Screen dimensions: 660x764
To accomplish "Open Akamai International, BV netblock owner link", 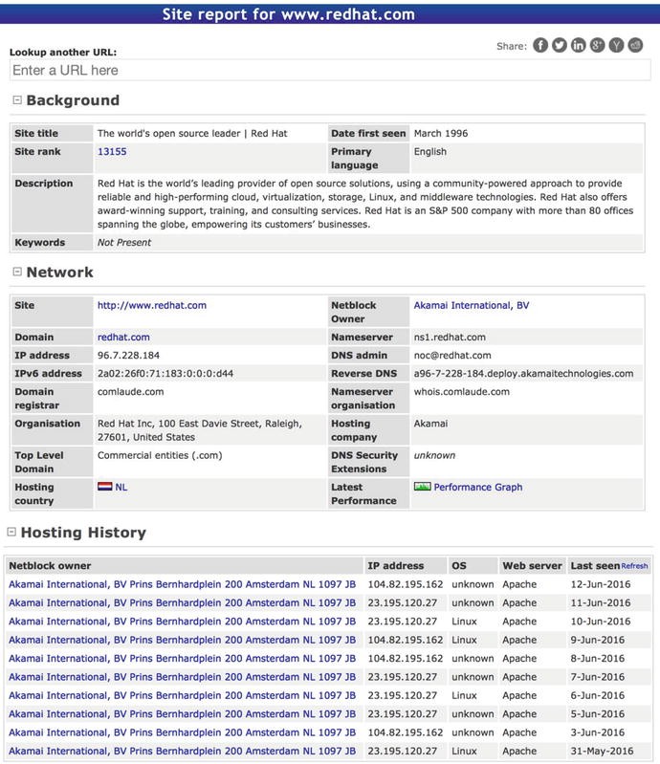I will click(x=472, y=305).
